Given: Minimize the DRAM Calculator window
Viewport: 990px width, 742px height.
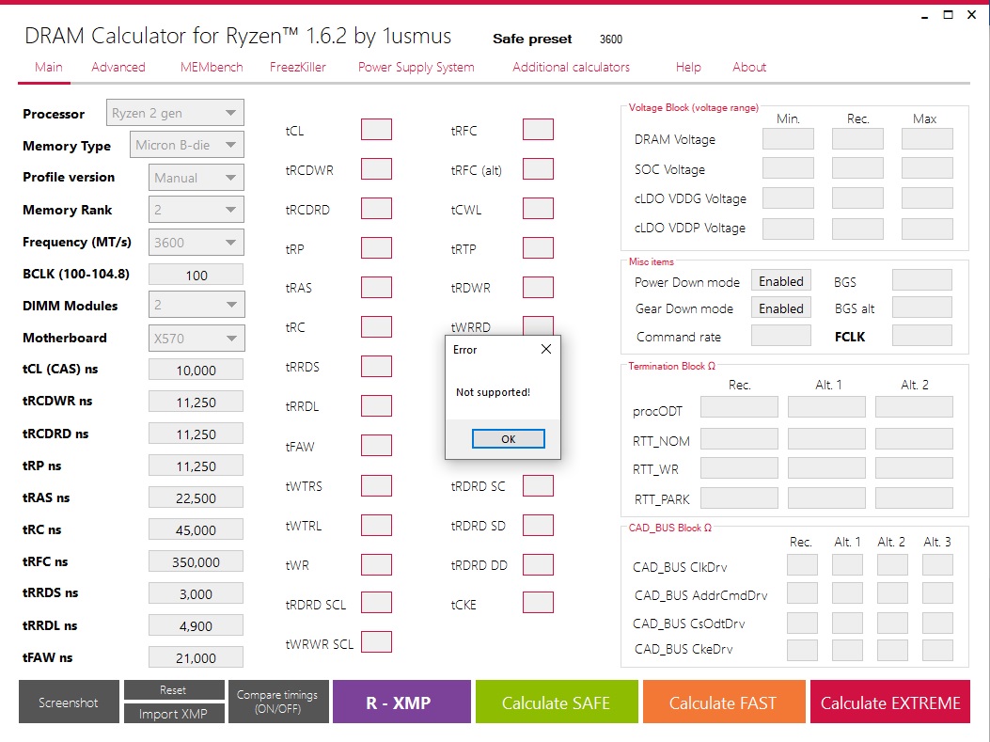Looking at the screenshot, I should pos(924,15).
